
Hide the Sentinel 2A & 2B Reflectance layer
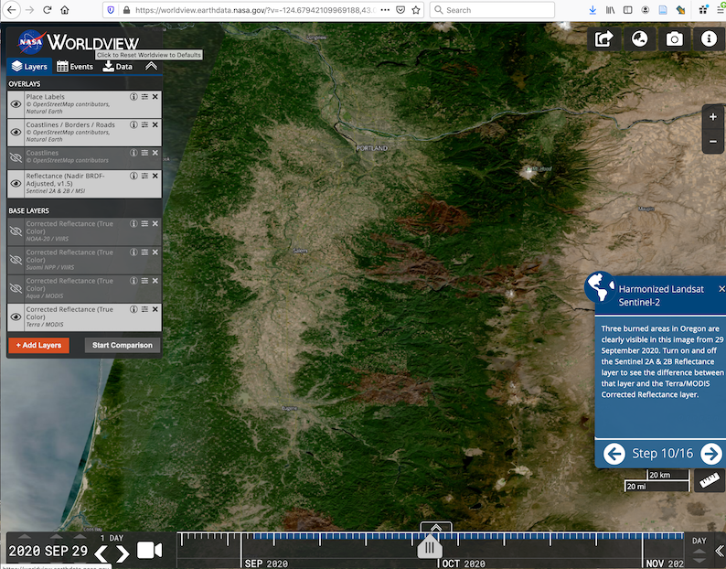[16, 184]
